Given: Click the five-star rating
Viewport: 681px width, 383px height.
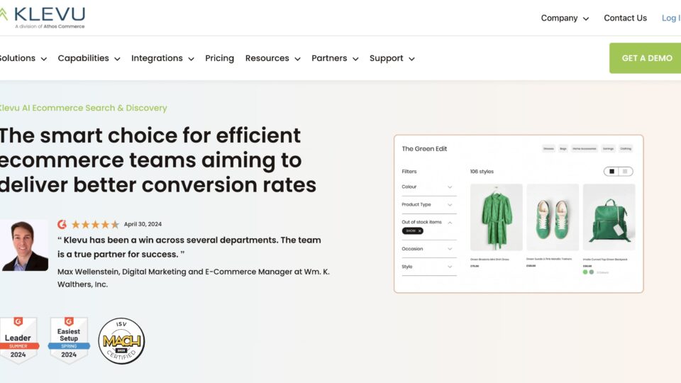Looking at the screenshot, I should point(95,225).
